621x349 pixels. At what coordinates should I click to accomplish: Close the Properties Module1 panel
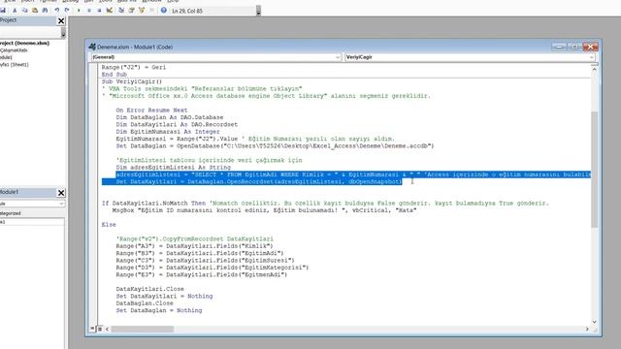(61, 193)
